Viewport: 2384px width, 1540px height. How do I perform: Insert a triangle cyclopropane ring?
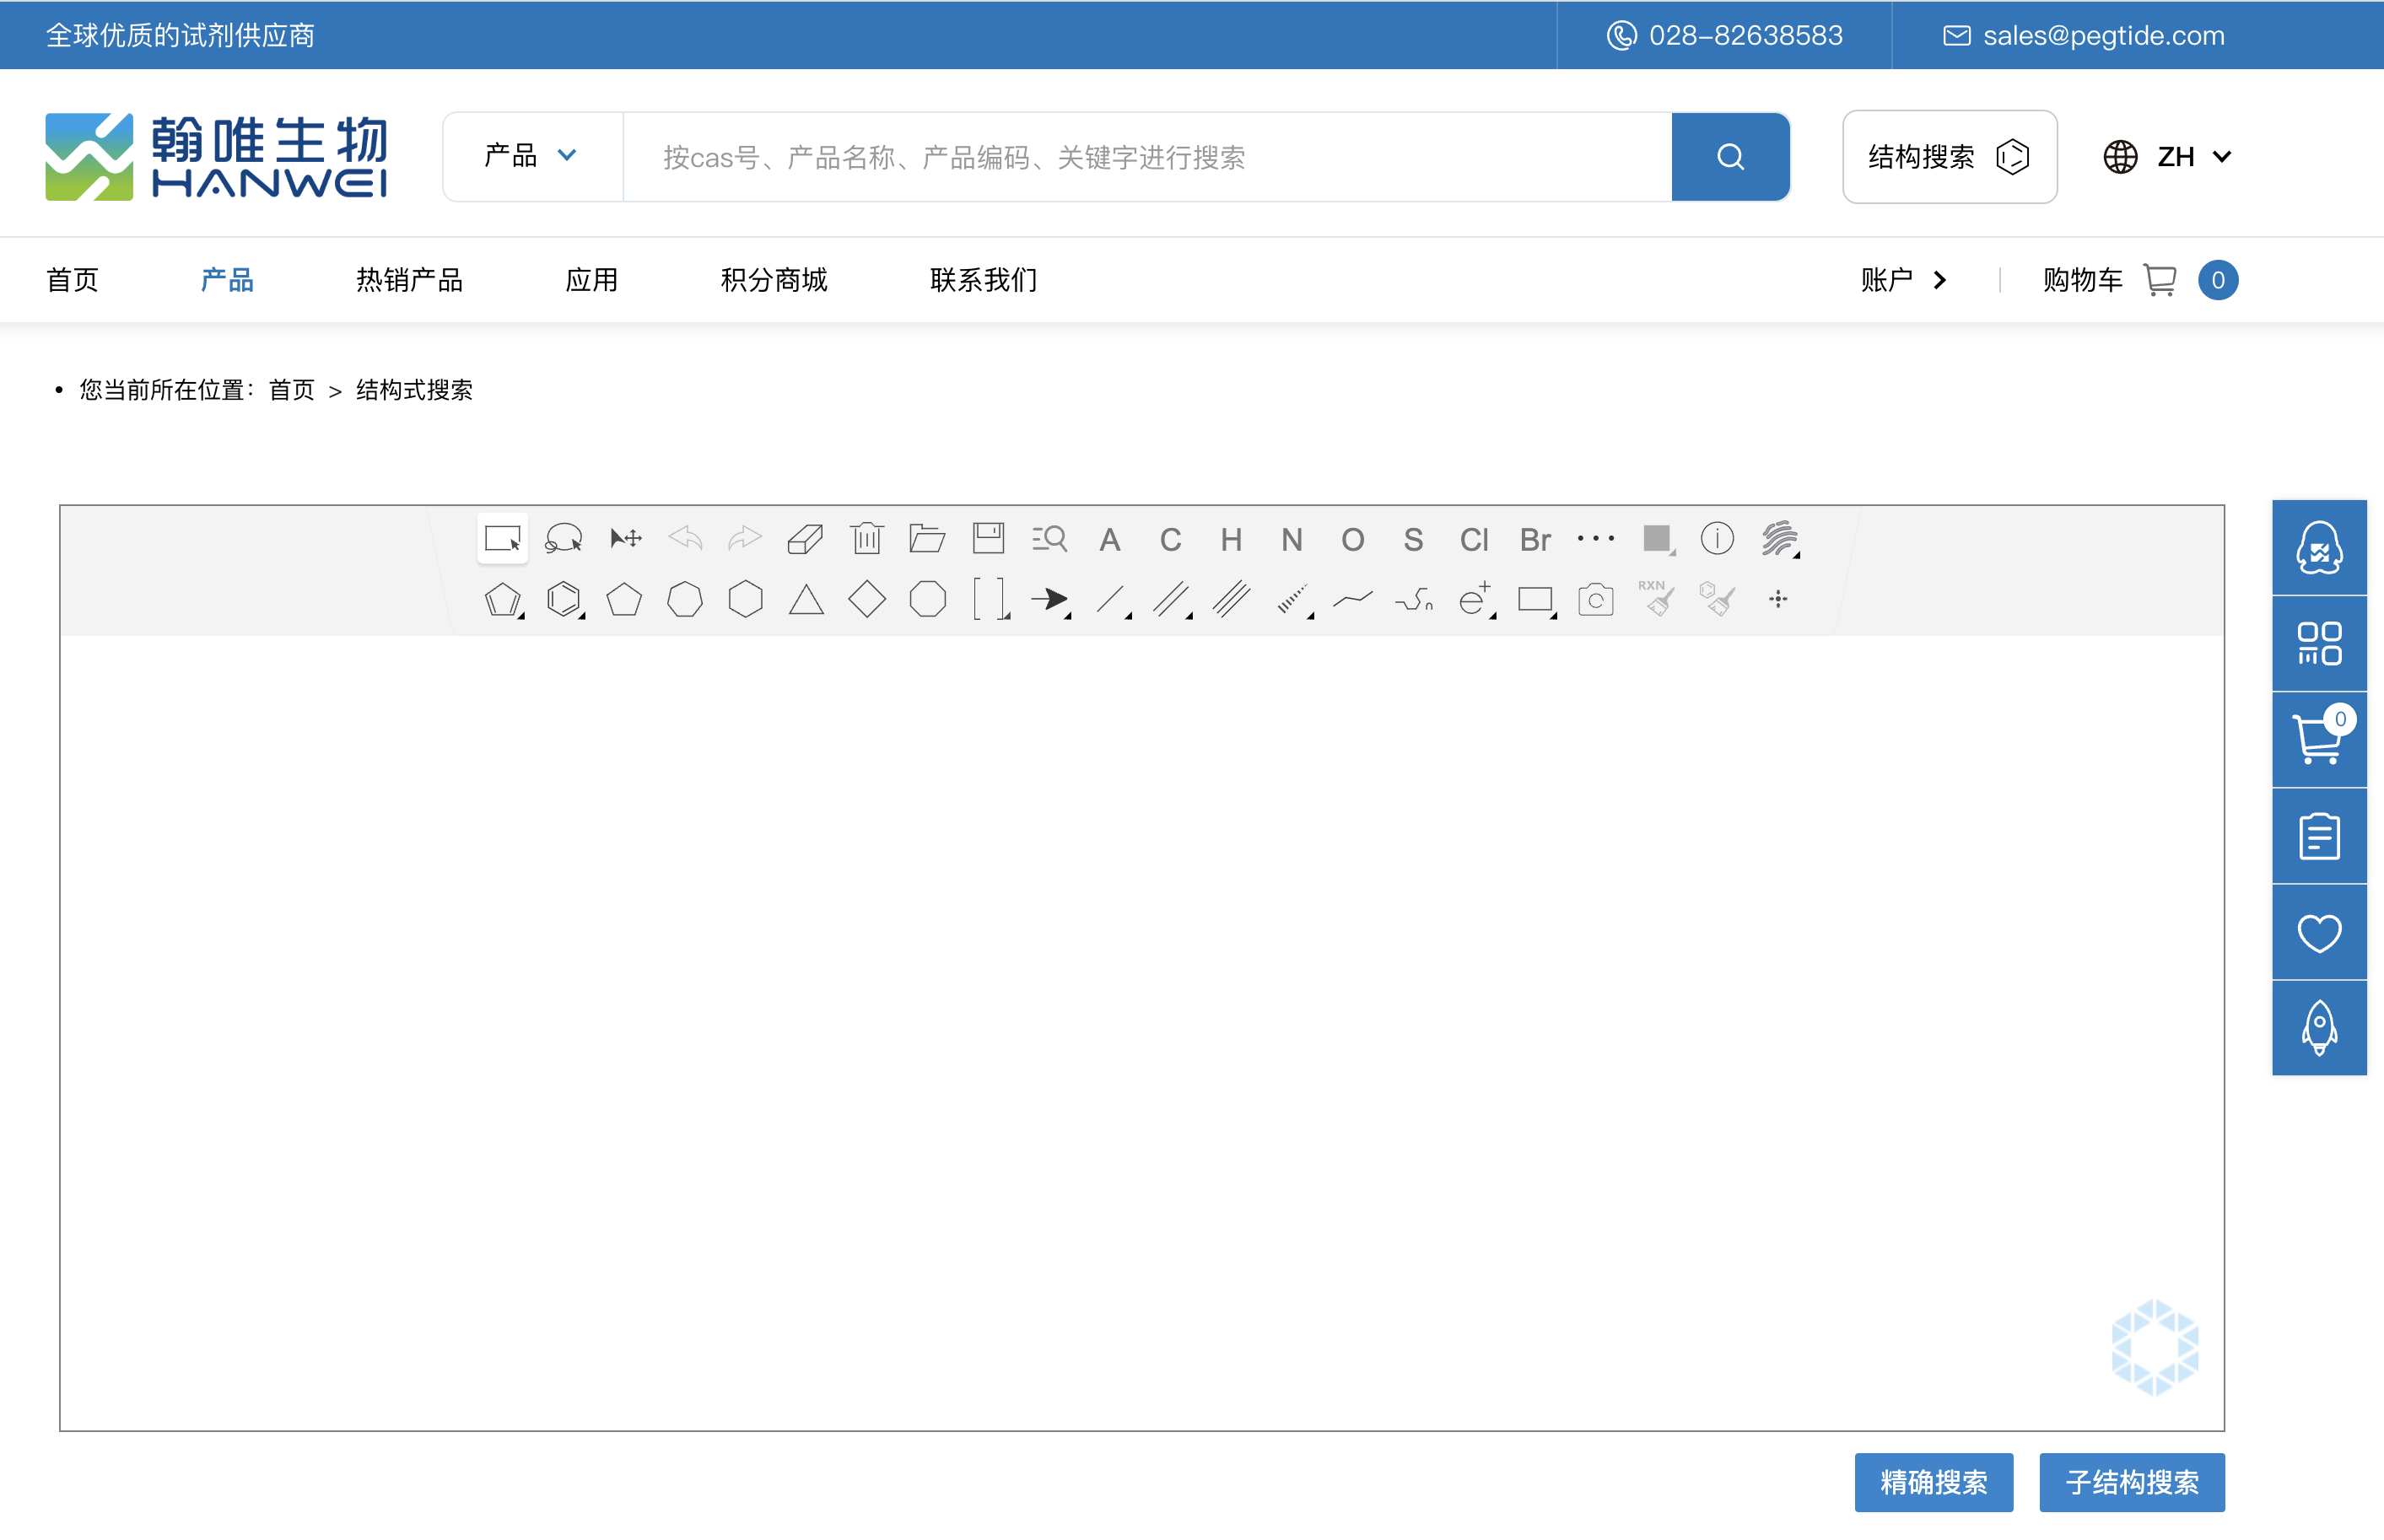pyautogui.click(x=806, y=600)
